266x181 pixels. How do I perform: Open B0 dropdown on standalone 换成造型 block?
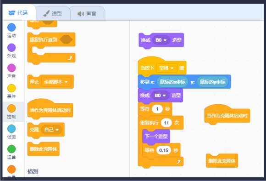(161, 40)
